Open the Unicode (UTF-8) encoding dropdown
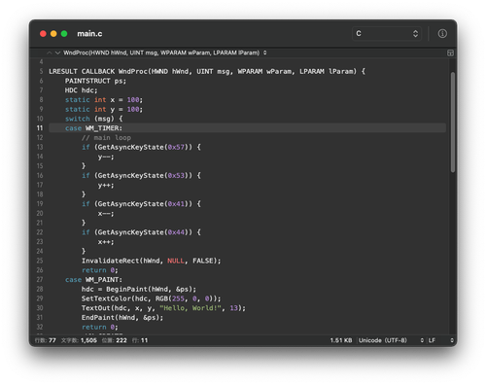Image resolution: width=486 pixels, height=385 pixels. (x=391, y=340)
